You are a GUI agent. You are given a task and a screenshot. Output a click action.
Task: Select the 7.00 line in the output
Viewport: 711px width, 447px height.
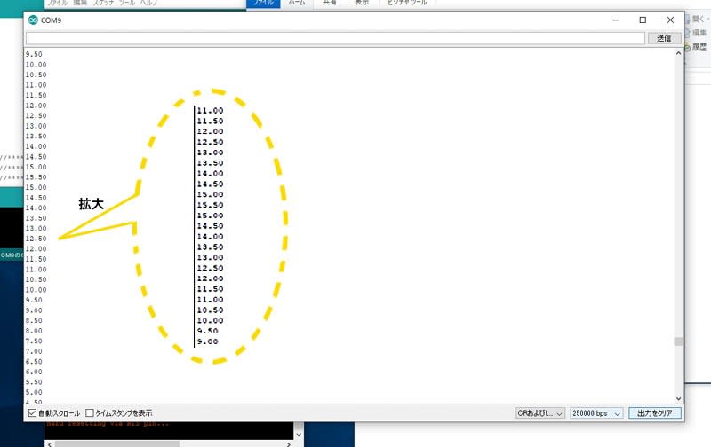point(34,351)
